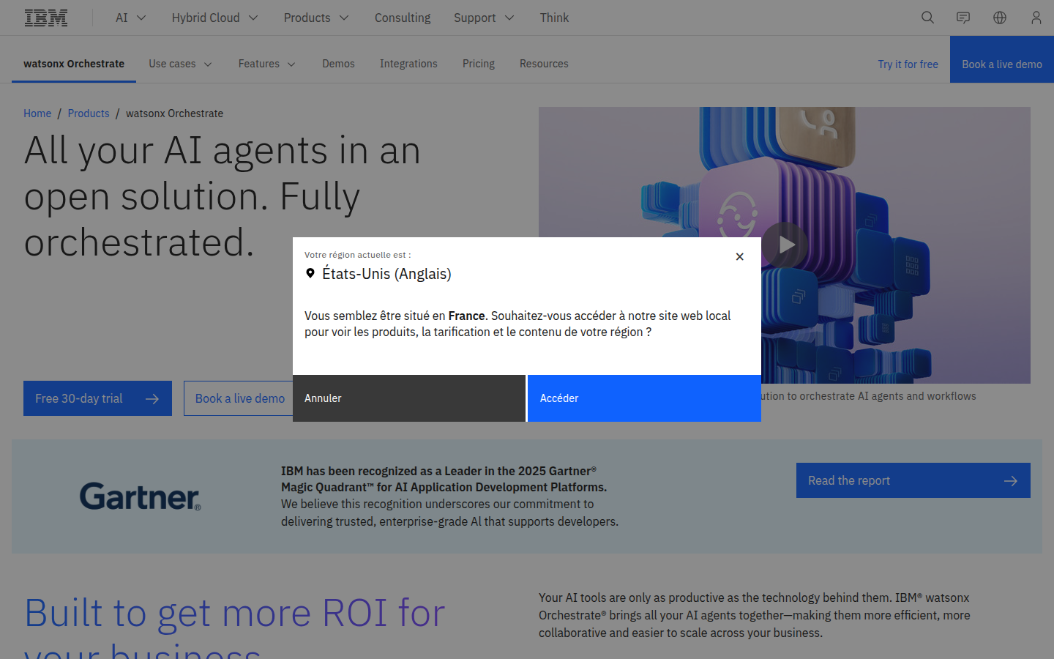
Task: Expand the AI dropdown menu
Action: (x=130, y=18)
